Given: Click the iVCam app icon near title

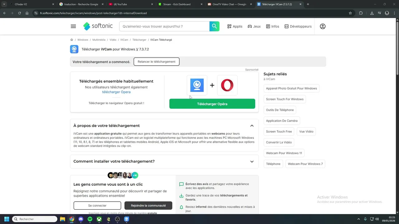Looking at the screenshot, I should tap(74, 49).
